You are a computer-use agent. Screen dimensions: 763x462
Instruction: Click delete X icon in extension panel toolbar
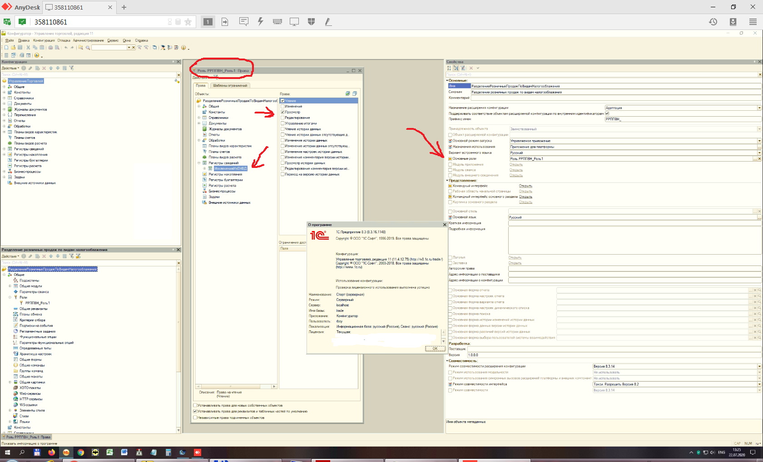click(44, 256)
